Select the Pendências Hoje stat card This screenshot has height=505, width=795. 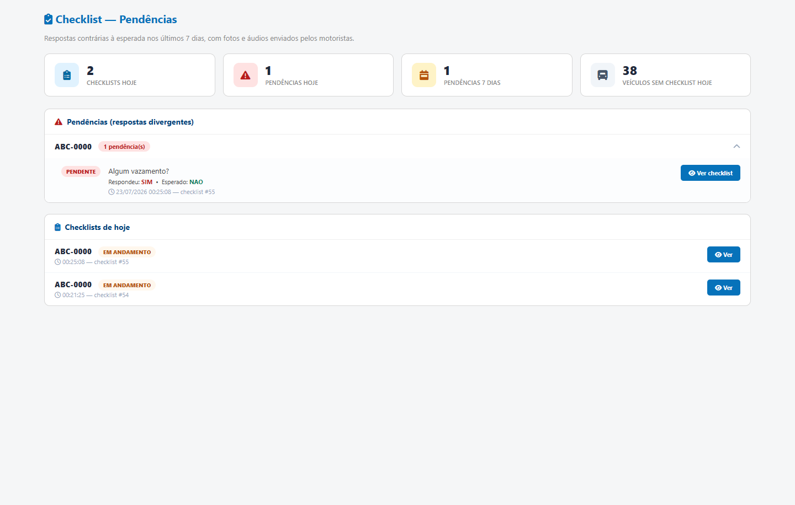coord(308,75)
